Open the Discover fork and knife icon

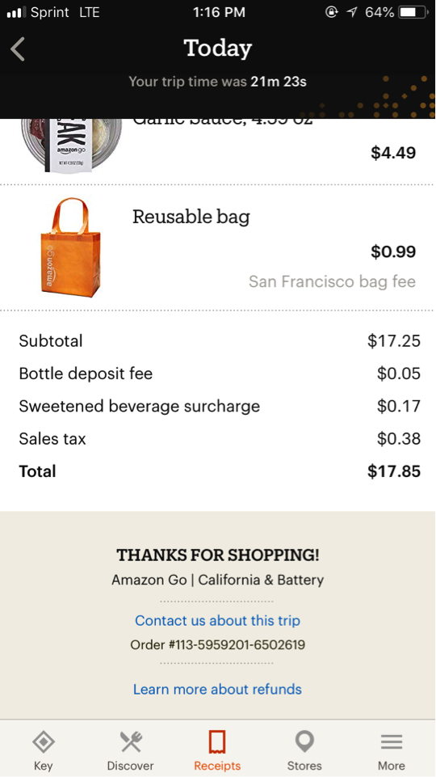131,741
